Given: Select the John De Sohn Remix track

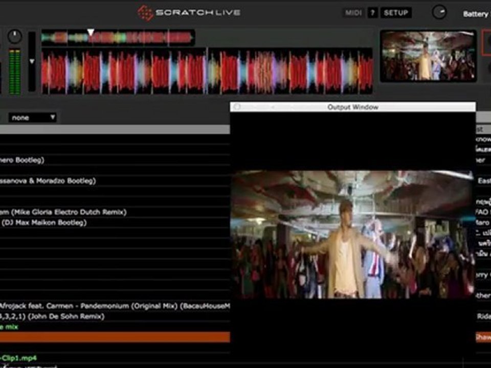Looking at the screenshot, I should (115, 316).
